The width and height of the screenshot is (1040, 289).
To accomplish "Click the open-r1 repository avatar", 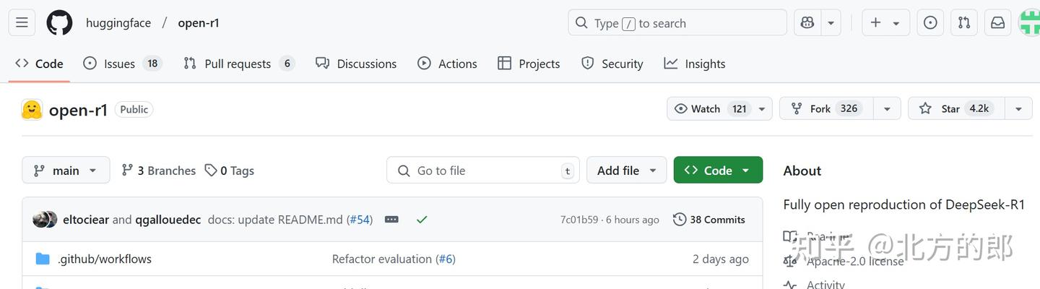I will [32, 110].
